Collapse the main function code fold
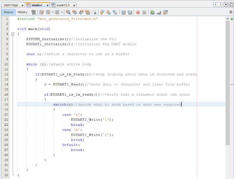The height and width of the screenshot is (179, 234). click(x=13, y=34)
